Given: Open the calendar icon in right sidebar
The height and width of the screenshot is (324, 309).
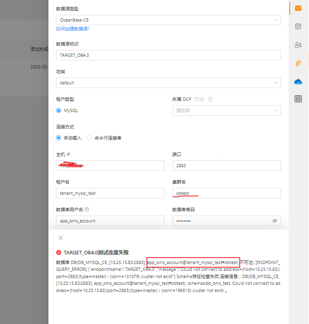Looking at the screenshot, I should (298, 26).
